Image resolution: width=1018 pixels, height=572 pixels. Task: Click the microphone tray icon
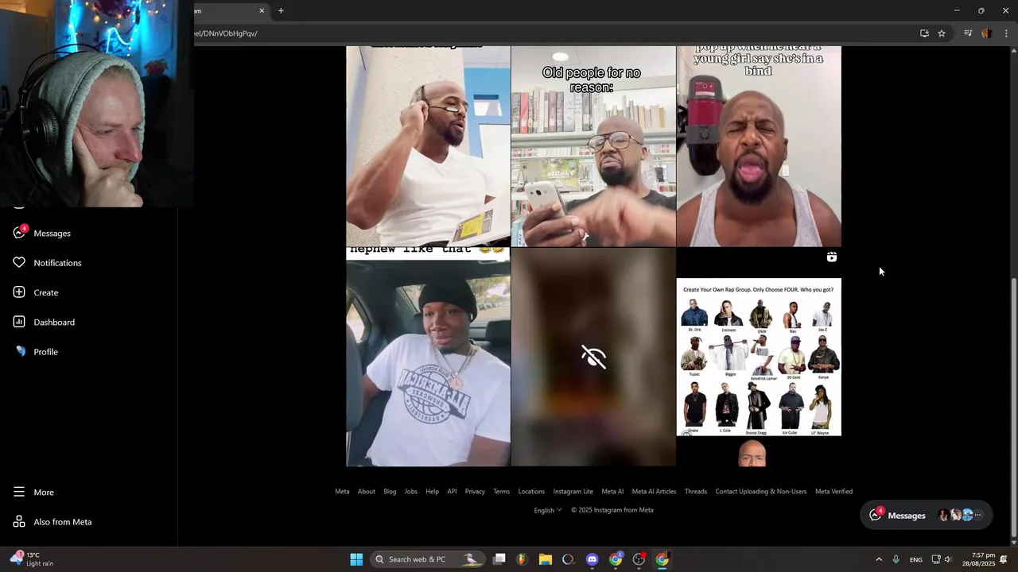point(896,559)
